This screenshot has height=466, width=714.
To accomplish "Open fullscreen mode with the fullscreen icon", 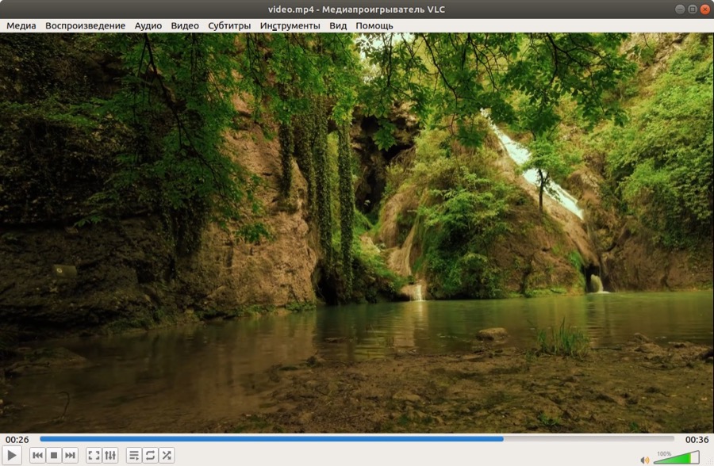I will pyautogui.click(x=94, y=455).
